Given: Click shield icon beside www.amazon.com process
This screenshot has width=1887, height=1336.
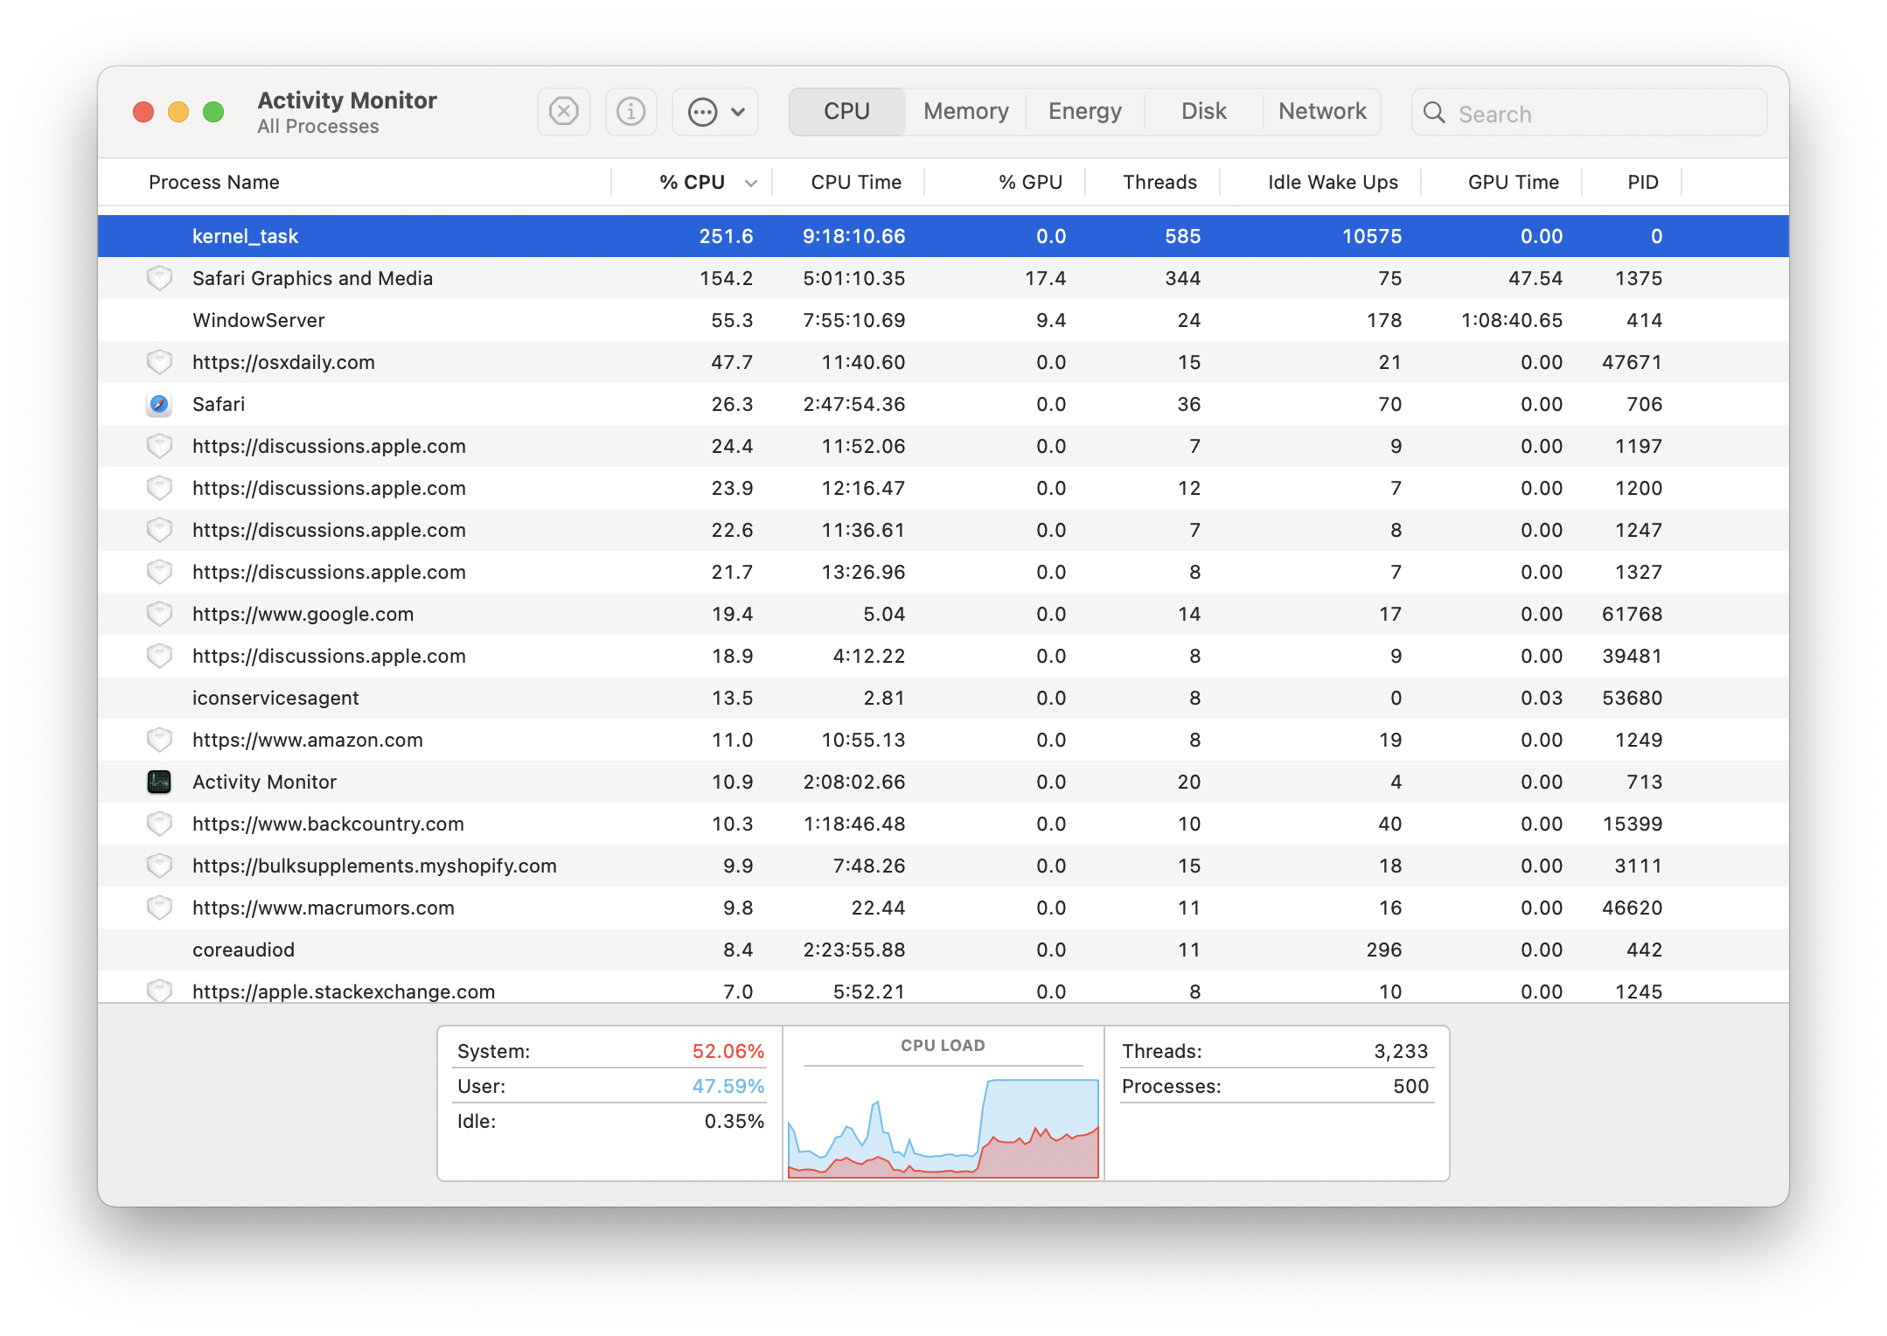Looking at the screenshot, I should 159,740.
